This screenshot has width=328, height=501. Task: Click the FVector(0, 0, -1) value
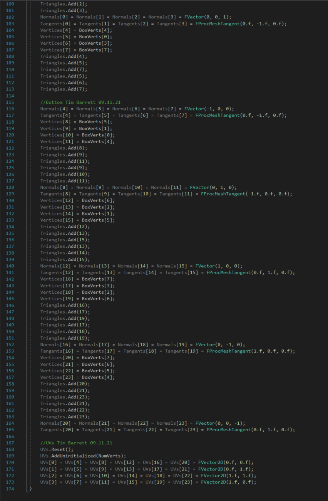point(220,423)
